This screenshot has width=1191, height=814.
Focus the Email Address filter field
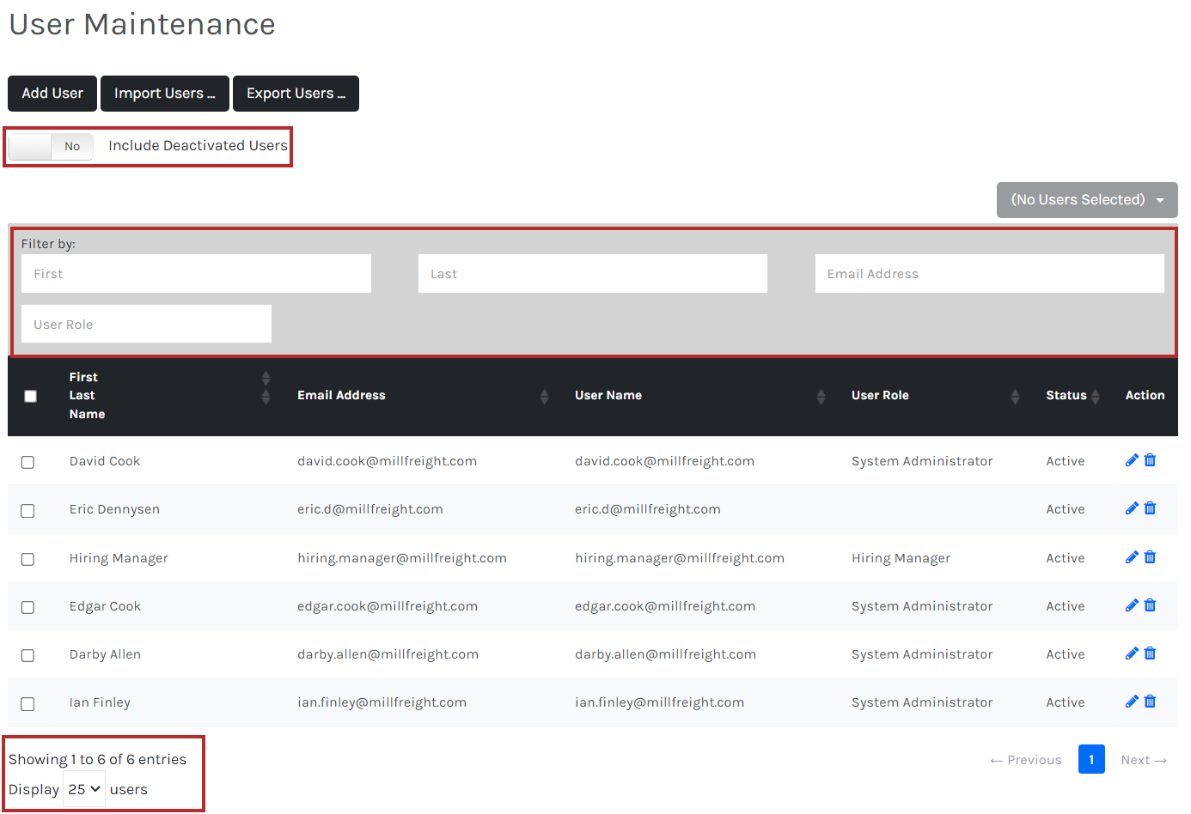tap(990, 274)
